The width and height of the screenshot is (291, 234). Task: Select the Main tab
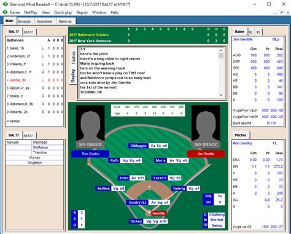pyautogui.click(x=9, y=21)
